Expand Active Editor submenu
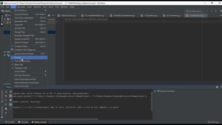This screenshot has width=222, height=125. click(x=29, y=72)
